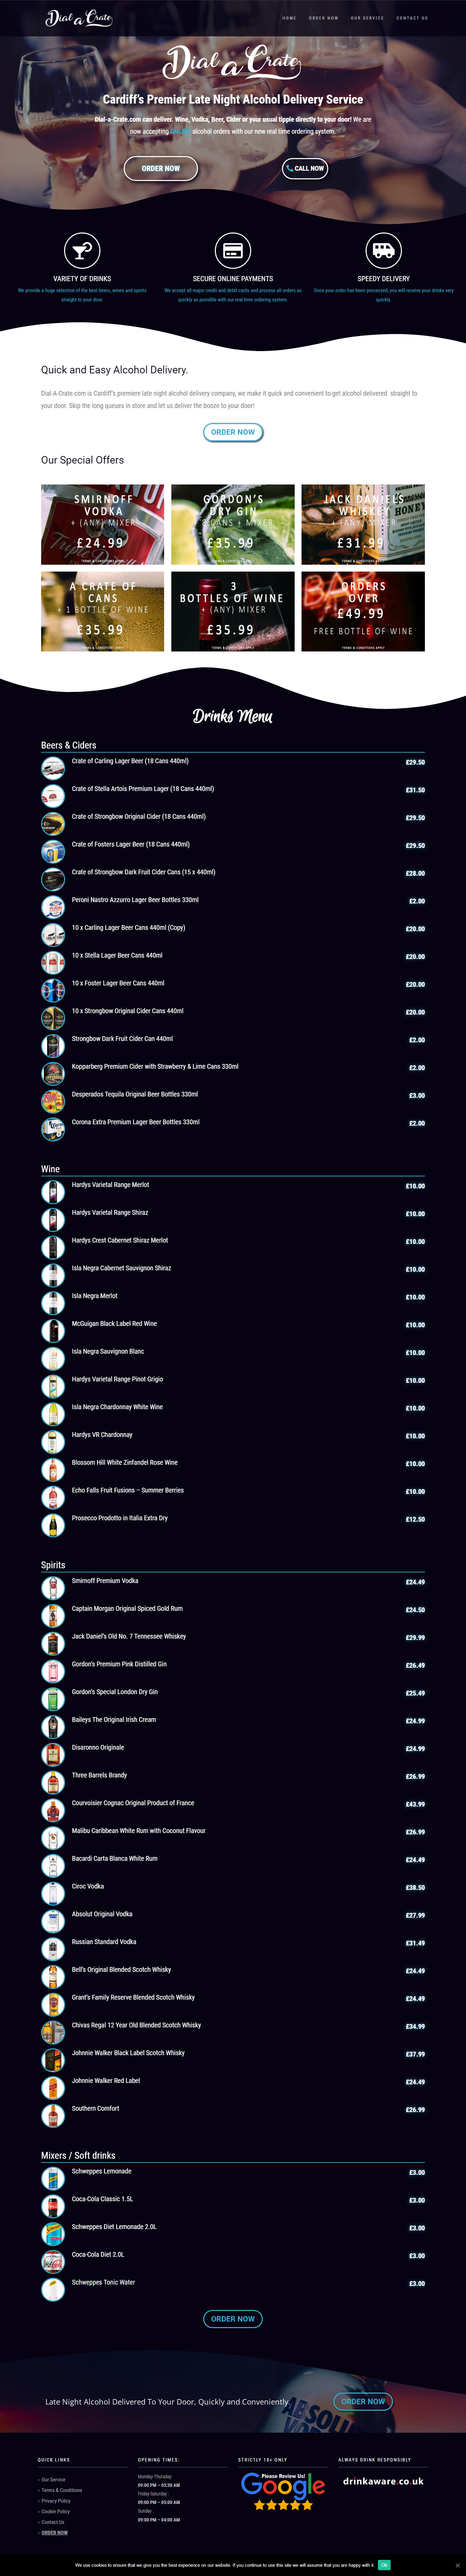Viewport: 466px width, 2576px height.
Task: Select the 3 Bottles of Wine £35.99 offer
Action: pos(233,611)
